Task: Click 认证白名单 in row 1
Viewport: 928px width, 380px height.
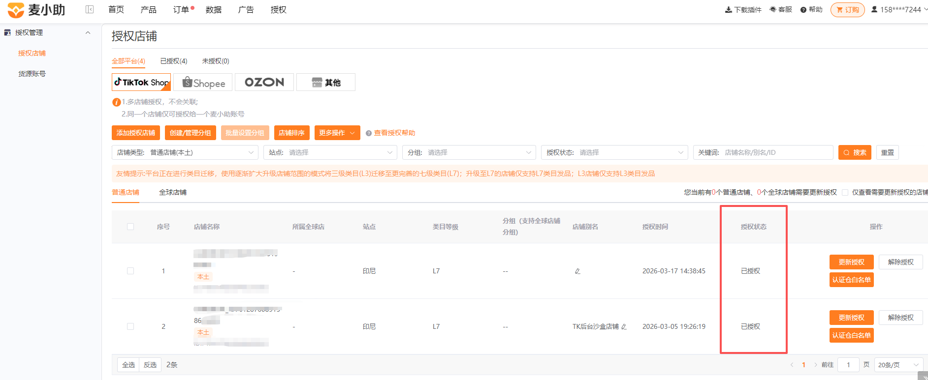Action: pos(852,280)
